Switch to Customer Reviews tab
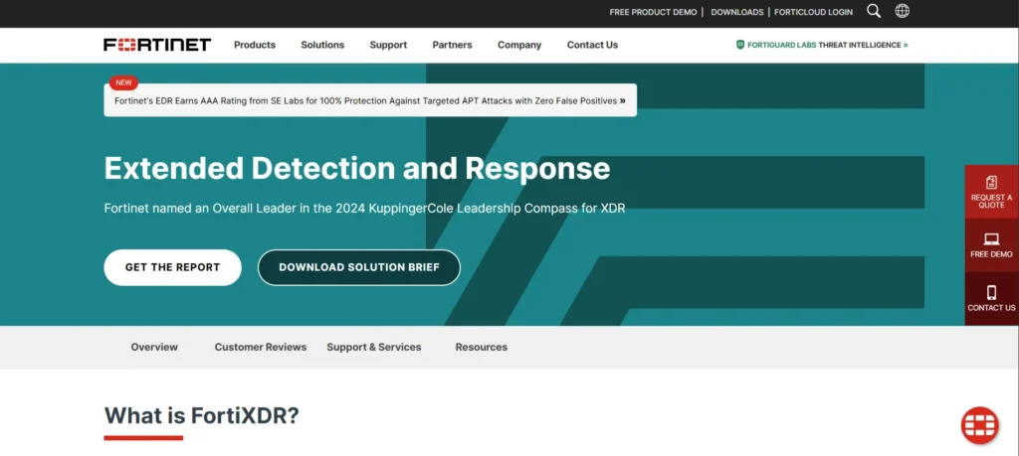1019x456 pixels. click(x=261, y=347)
